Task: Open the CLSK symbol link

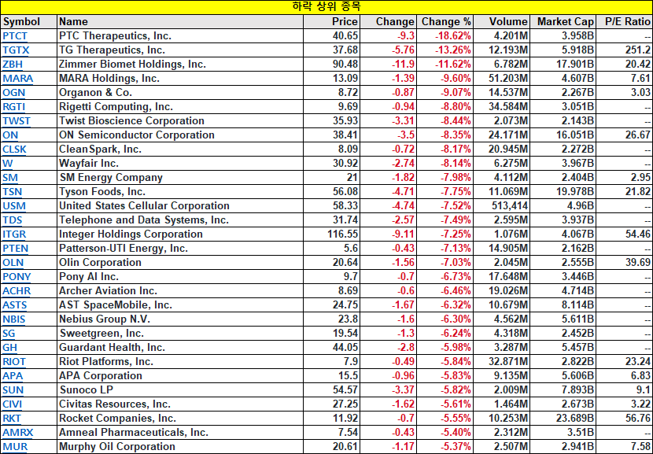Action: pyautogui.click(x=15, y=149)
